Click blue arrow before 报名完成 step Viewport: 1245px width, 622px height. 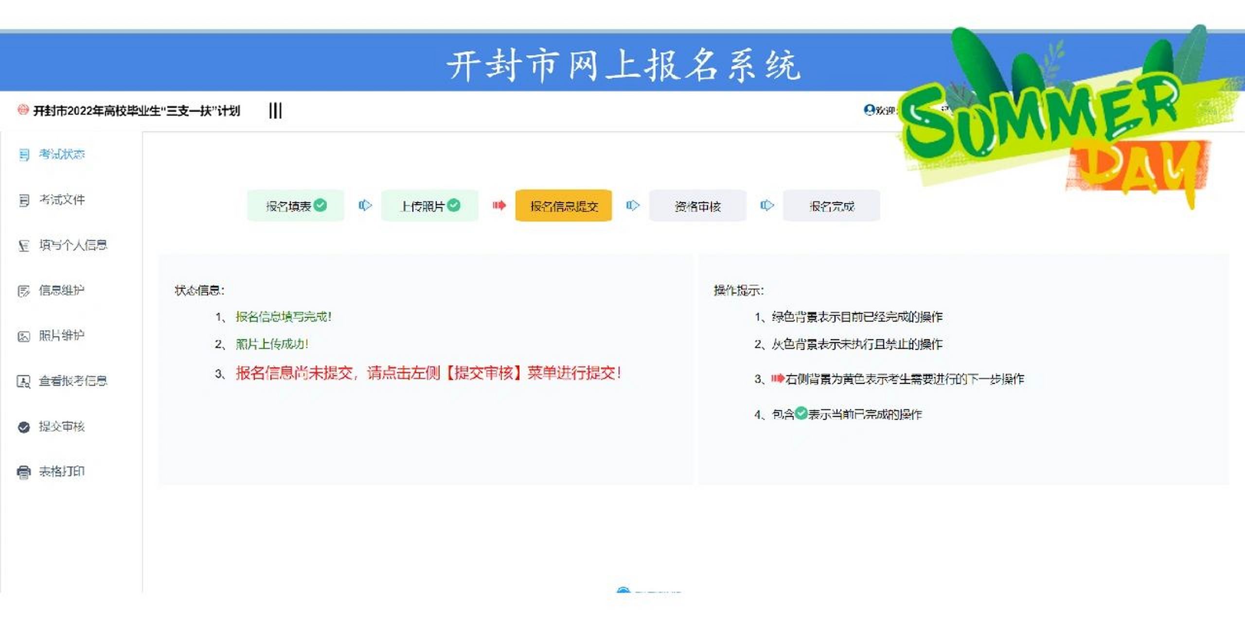coord(767,205)
